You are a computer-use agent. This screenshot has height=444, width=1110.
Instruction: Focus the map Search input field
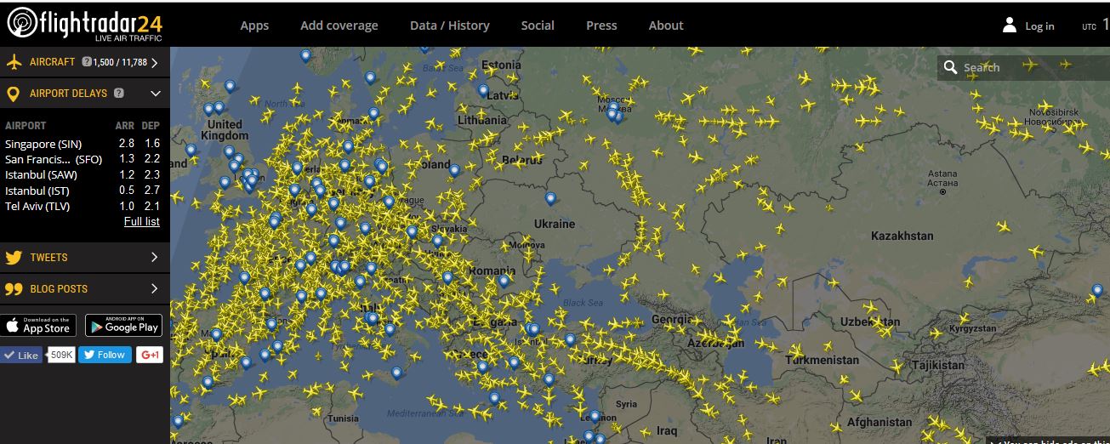[991, 67]
